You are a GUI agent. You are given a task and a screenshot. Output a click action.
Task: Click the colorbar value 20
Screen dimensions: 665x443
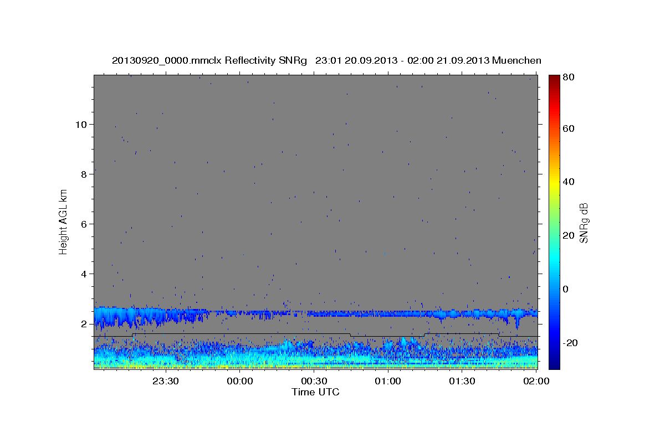coord(568,235)
